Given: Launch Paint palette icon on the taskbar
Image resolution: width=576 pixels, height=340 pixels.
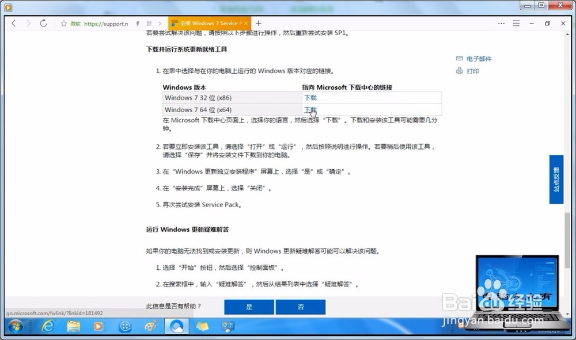Looking at the screenshot, I should (150, 326).
